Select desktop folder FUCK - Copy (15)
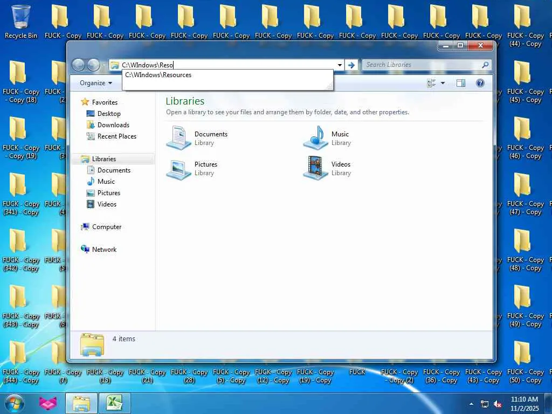552x414 pixels. 105,376
